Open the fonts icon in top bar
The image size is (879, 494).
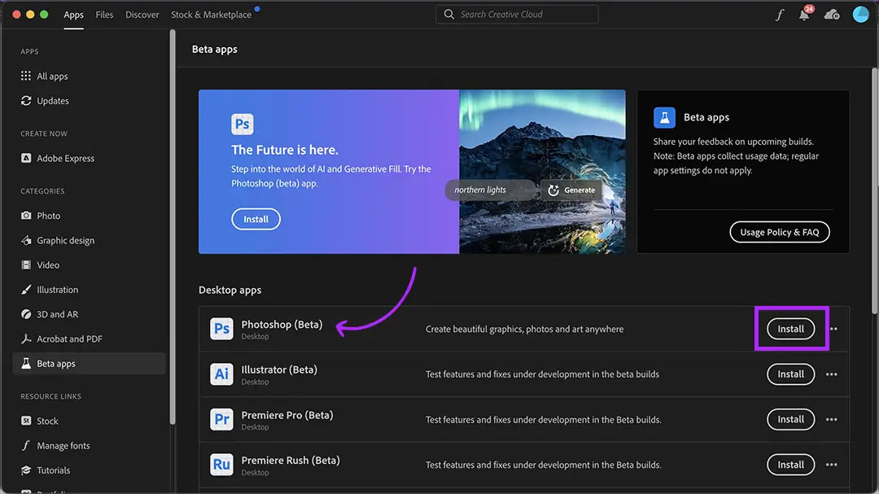[779, 15]
